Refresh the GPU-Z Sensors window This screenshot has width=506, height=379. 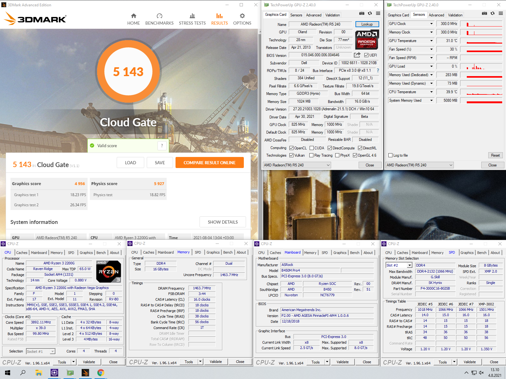pyautogui.click(x=492, y=13)
